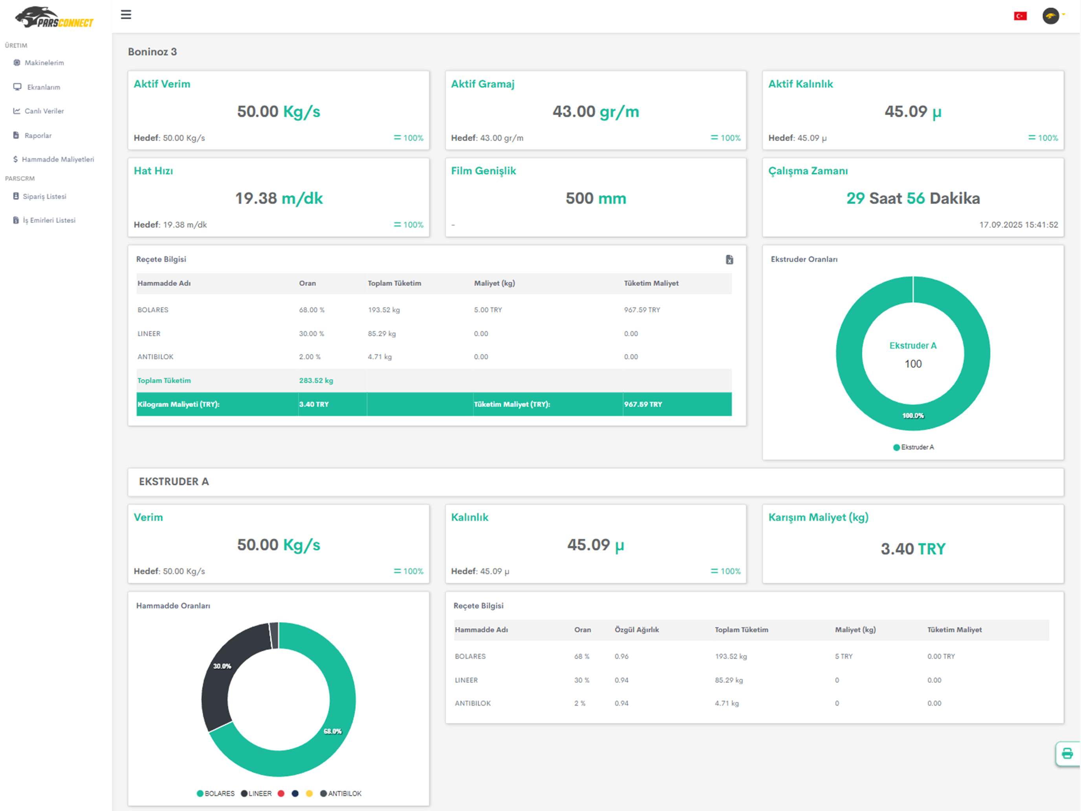Click the Aktif Gramaj card title
Viewport: 1081px width, 811px height.
click(483, 84)
